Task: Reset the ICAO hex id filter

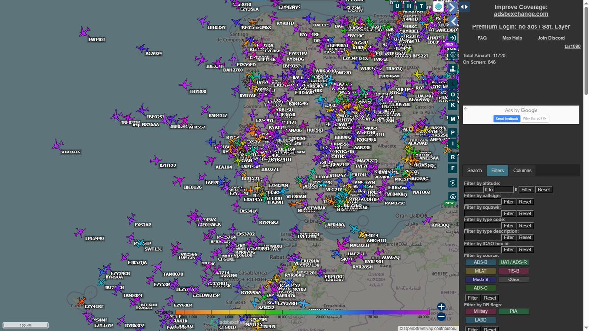Action: [x=525, y=249]
